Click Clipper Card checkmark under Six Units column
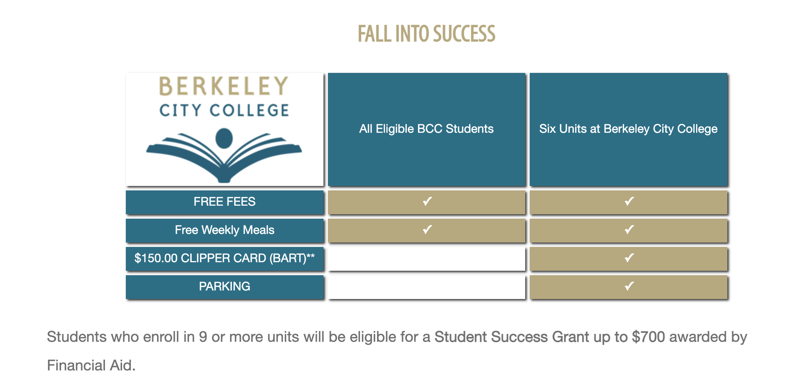The width and height of the screenshot is (807, 392). coord(629,258)
